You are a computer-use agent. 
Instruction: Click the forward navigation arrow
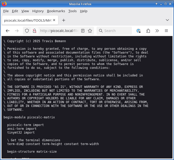click(x=17, y=31)
